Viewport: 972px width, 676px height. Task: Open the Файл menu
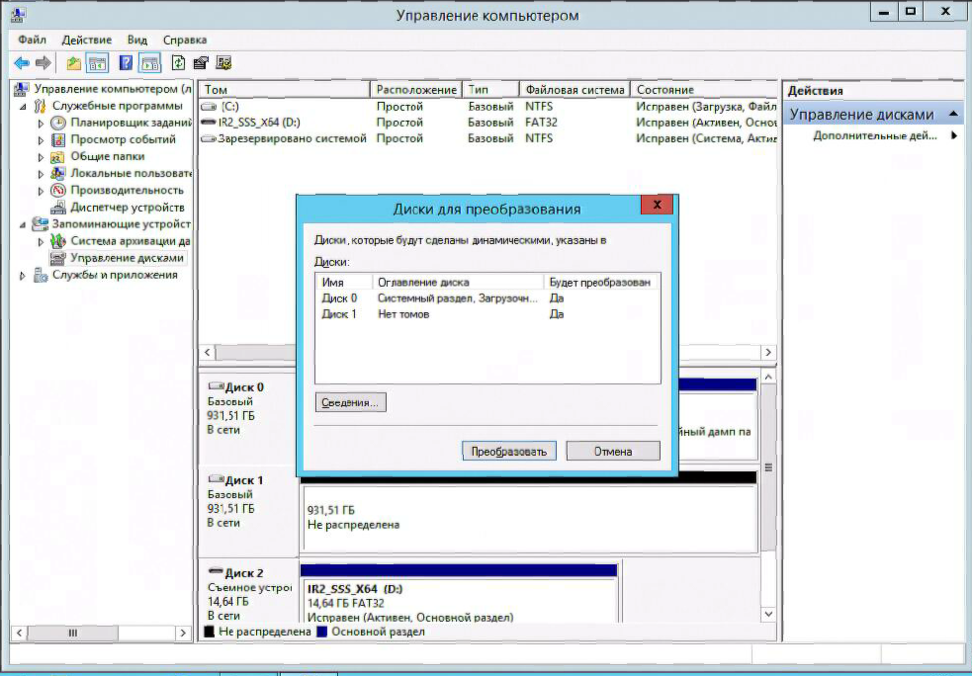(x=33, y=40)
